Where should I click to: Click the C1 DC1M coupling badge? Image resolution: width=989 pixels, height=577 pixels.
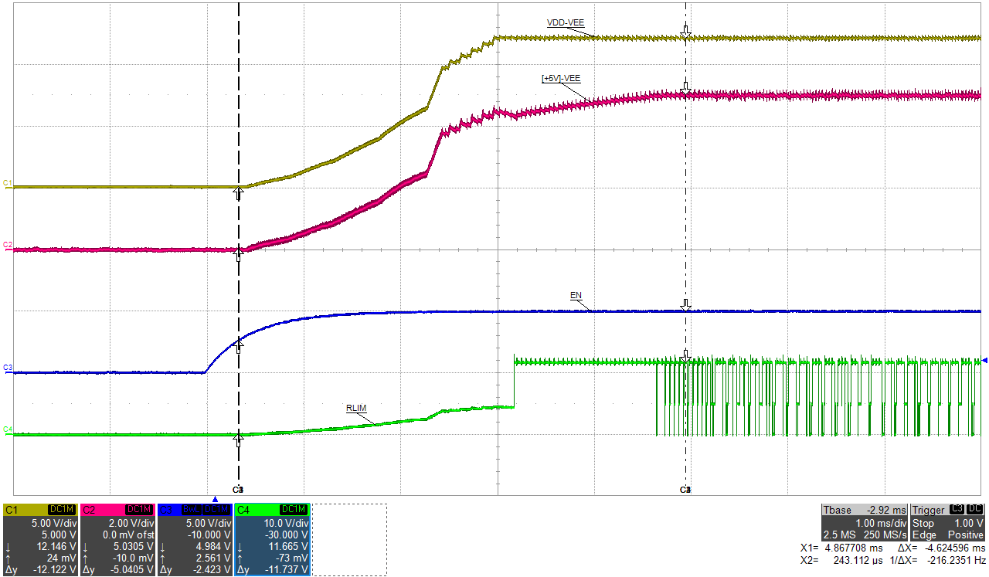coord(62,510)
